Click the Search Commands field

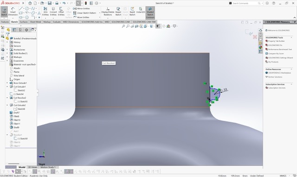pyautogui.click(x=245, y=3)
